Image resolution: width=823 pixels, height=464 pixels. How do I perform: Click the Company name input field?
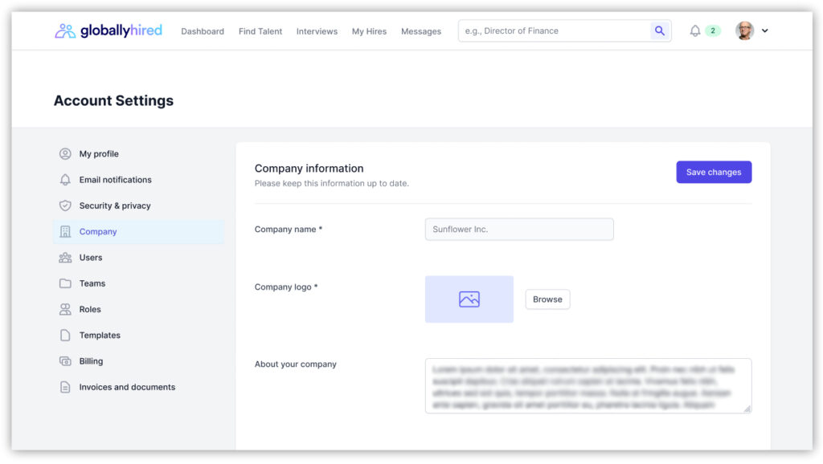pyautogui.click(x=518, y=230)
